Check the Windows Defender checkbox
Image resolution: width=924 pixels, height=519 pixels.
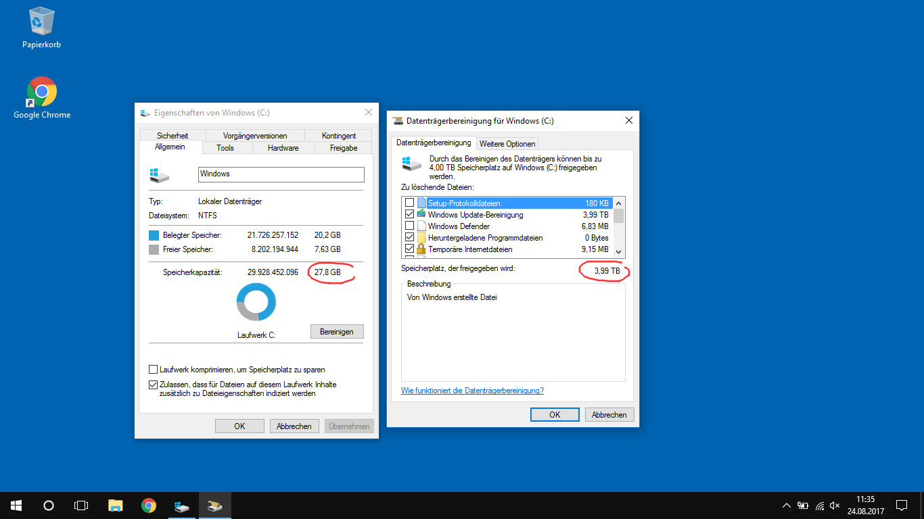pyautogui.click(x=409, y=226)
